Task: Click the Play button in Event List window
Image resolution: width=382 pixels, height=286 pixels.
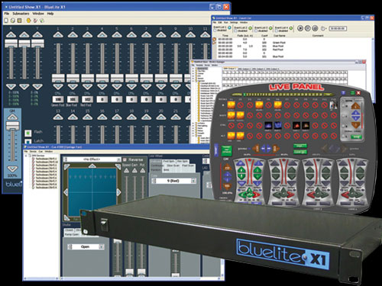Action: pyautogui.click(x=300, y=28)
